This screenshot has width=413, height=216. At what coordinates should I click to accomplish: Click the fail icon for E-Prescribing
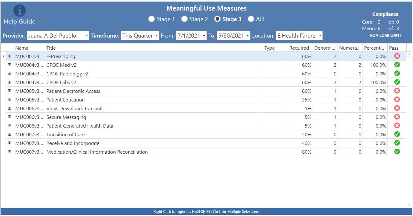point(397,56)
